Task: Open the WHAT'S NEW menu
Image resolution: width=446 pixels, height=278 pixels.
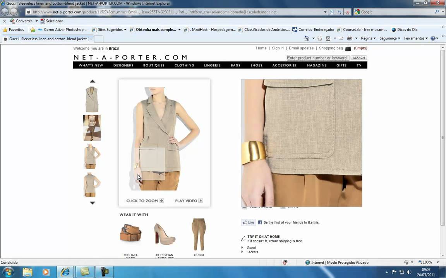Action: pyautogui.click(x=91, y=65)
